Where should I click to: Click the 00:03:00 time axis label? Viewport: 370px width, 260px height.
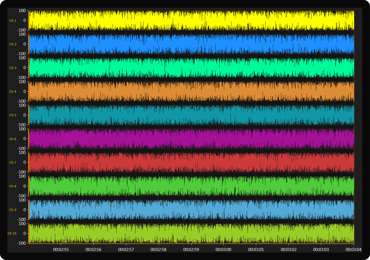(223, 249)
